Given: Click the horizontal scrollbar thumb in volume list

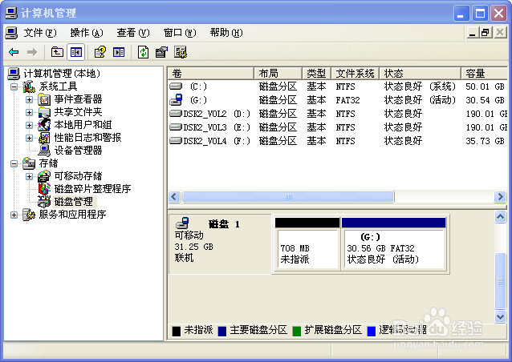Looking at the screenshot, I should 288,197.
